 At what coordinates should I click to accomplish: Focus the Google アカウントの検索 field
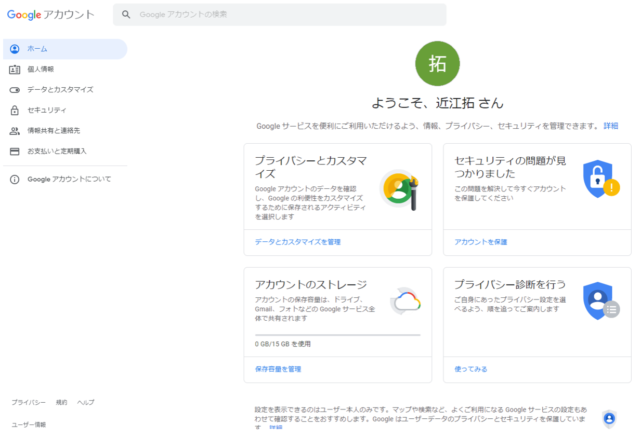pos(280,15)
